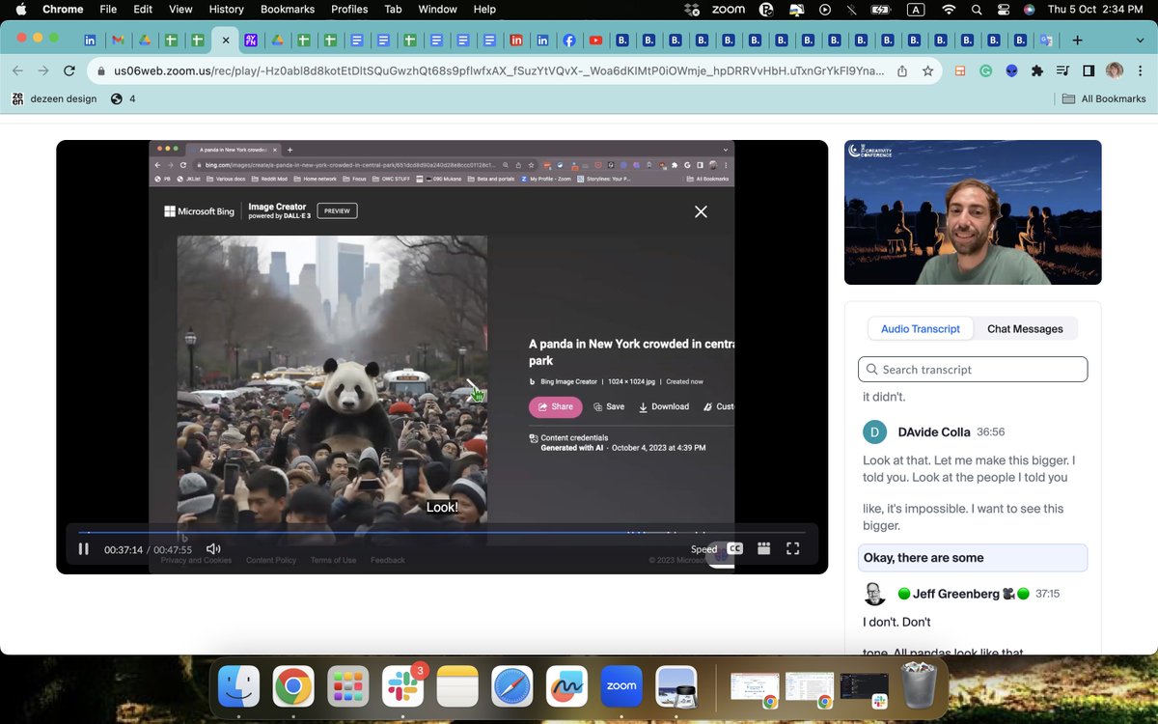Viewport: 1158px width, 724px height.
Task: Enter fullscreen mode for the recording
Action: coord(792,547)
